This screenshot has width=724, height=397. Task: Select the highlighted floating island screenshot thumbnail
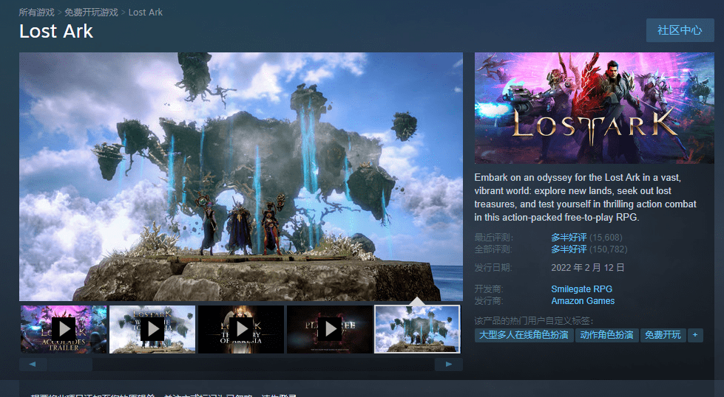click(x=418, y=329)
